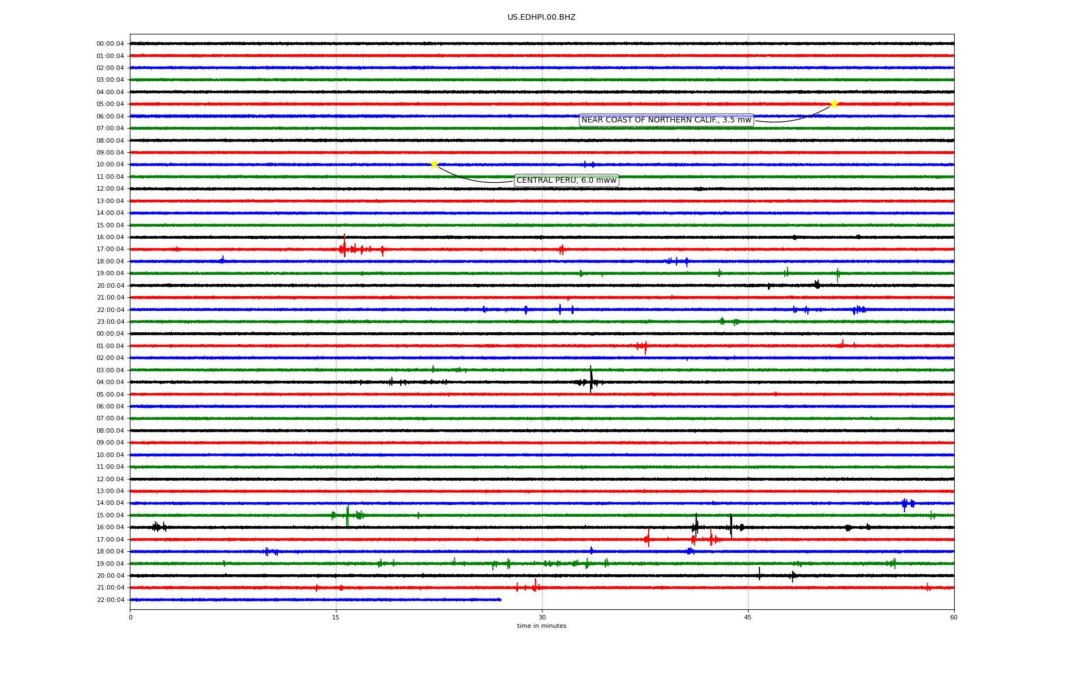Click the yellow star for the Northern California event
Screen dimensions: 1084x677
pos(834,104)
